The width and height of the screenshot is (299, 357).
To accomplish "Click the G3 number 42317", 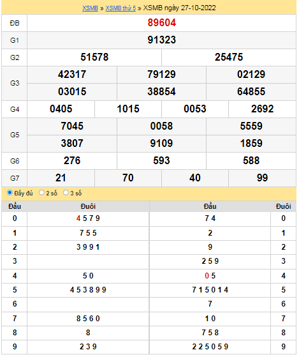I will pyautogui.click(x=72, y=75).
